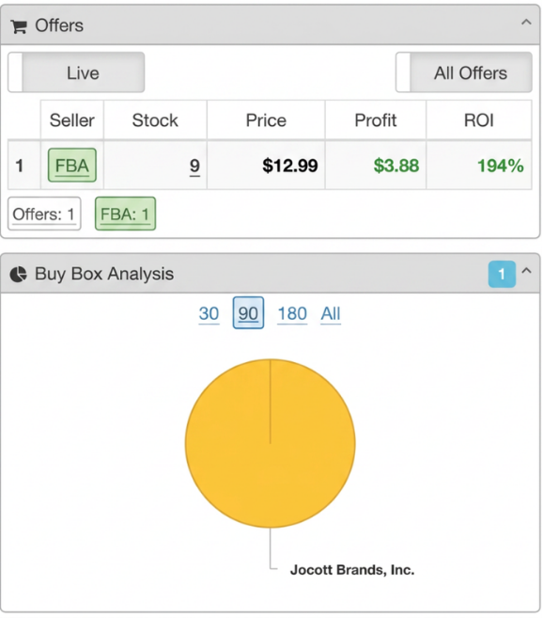Image resolution: width=543 pixels, height=618 pixels.
Task: Toggle the All Offers switch
Action: coord(464,72)
